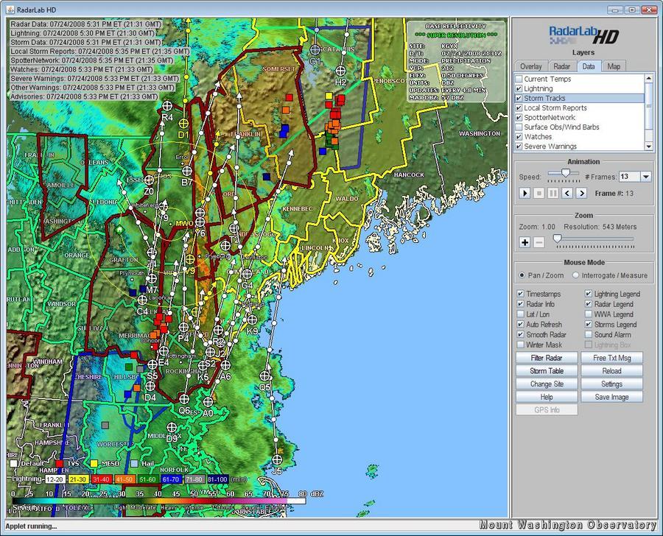The width and height of the screenshot is (663, 536).
Task: Enable the Sound Alarm checkbox
Action: 589,334
